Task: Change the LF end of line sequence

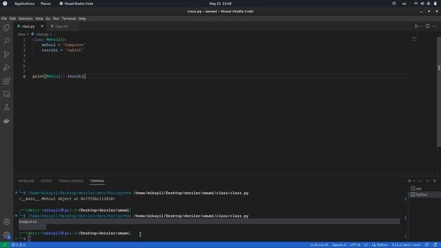Action: tap(366, 245)
